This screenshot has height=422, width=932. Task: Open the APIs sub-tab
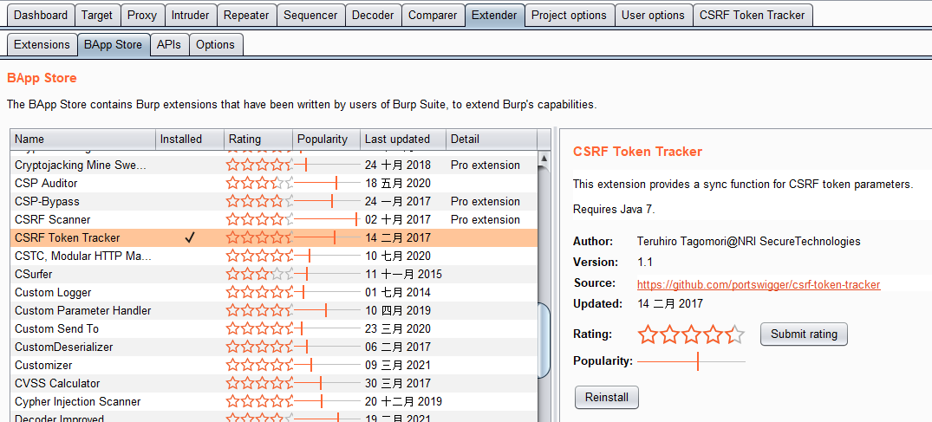coord(169,44)
